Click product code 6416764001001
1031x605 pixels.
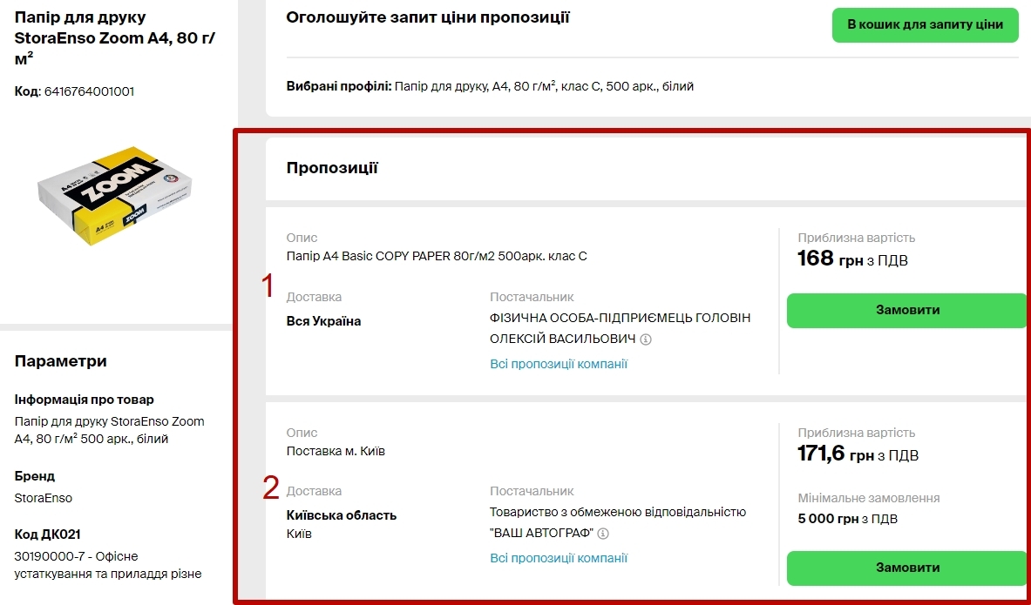pos(88,91)
